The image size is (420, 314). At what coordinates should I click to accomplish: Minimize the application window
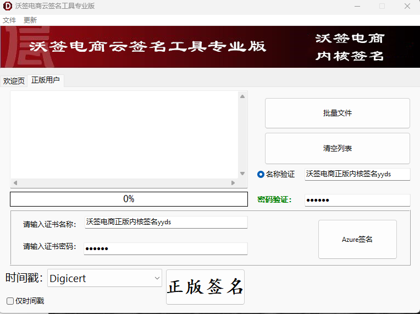357,6
